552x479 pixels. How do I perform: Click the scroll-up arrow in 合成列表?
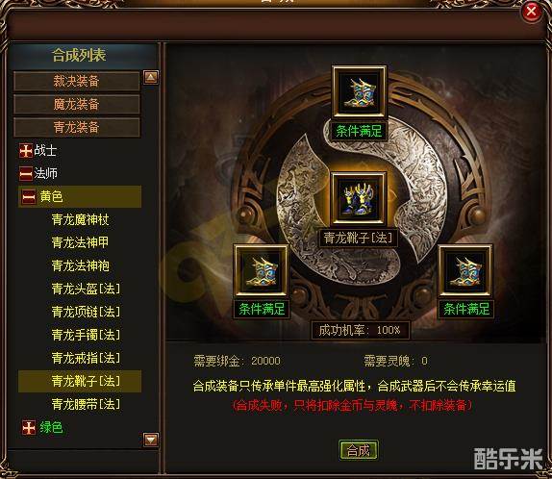point(151,77)
